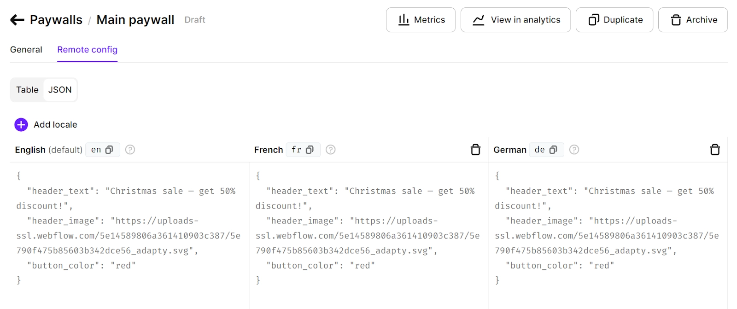Duplicate the Main paywall
Screen dimensions: 737x309
click(x=614, y=20)
